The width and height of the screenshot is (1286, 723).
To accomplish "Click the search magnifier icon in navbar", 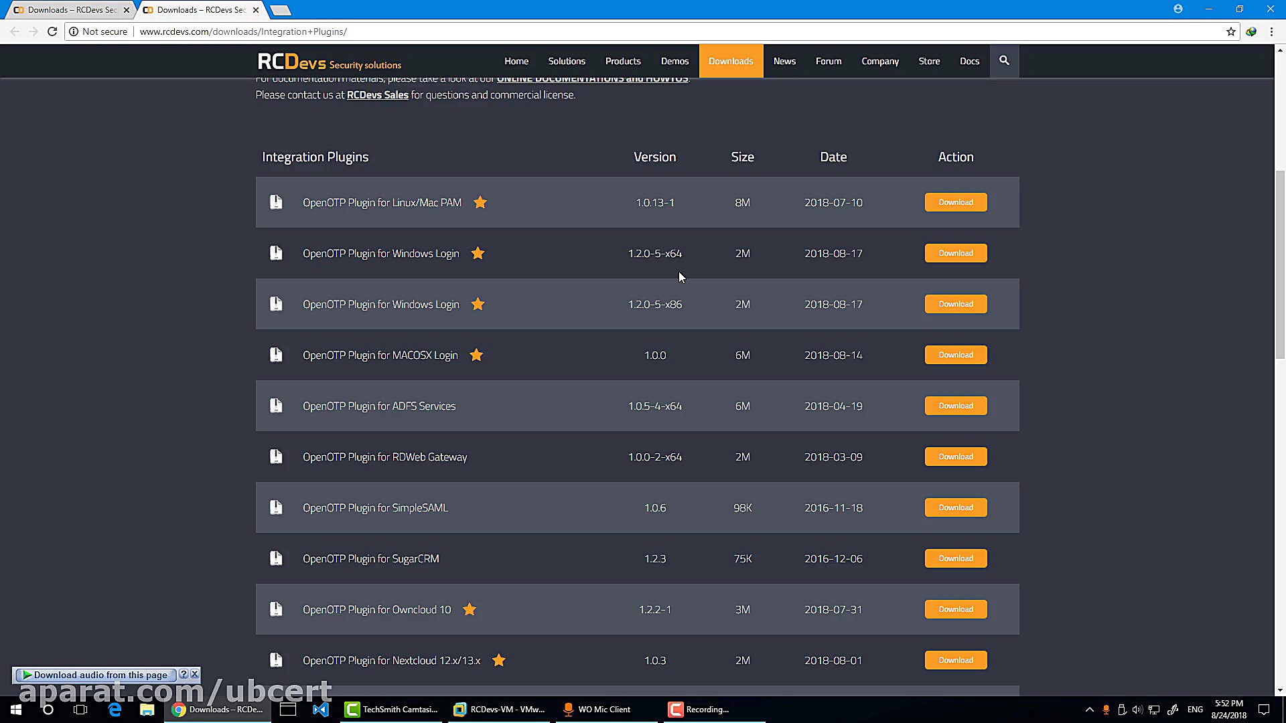I will pyautogui.click(x=1004, y=61).
